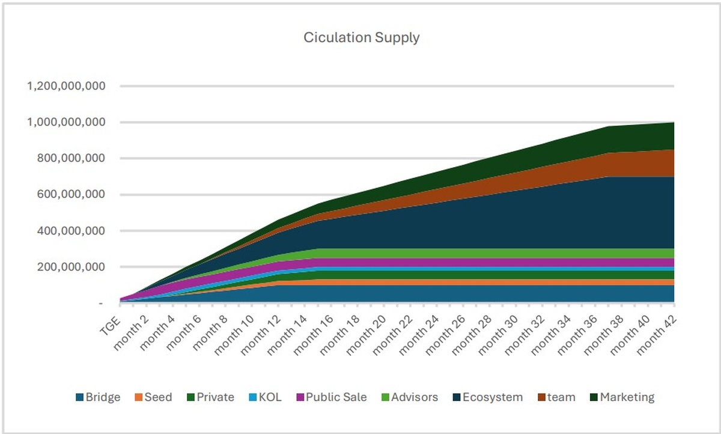Click the team legend brown swatch

click(540, 397)
